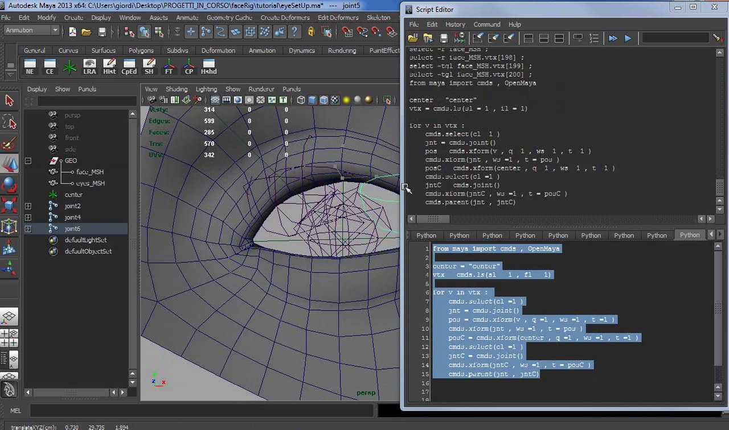Open the Command menu in Script Editor

pyautogui.click(x=487, y=24)
